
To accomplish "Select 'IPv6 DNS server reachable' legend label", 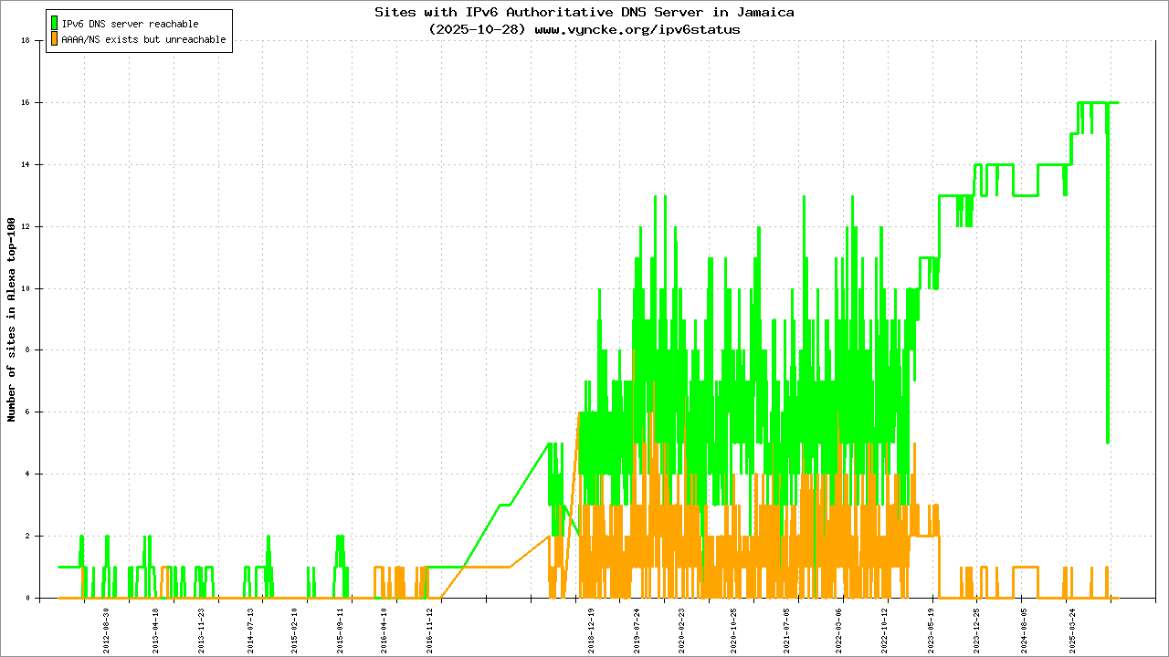I will point(130,24).
